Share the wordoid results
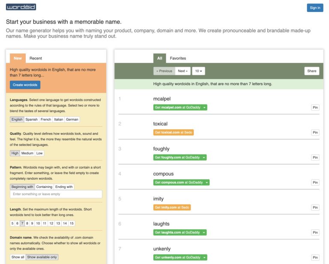329x264 pixels. point(311,71)
